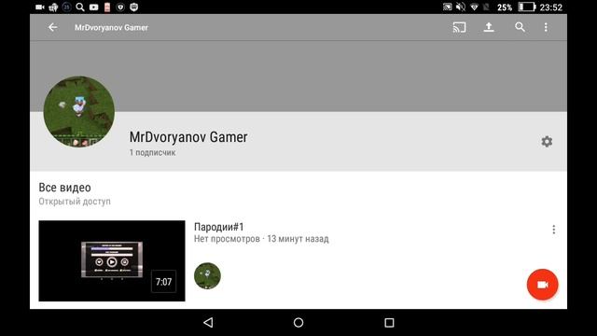597x336 pixels.
Task: Go back using the arrow in app bar
Action: (52, 27)
